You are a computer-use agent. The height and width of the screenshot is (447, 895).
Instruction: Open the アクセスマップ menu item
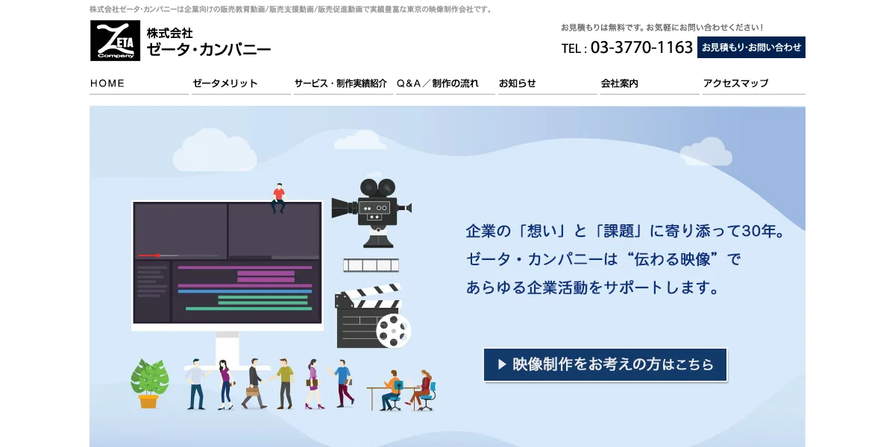754,83
